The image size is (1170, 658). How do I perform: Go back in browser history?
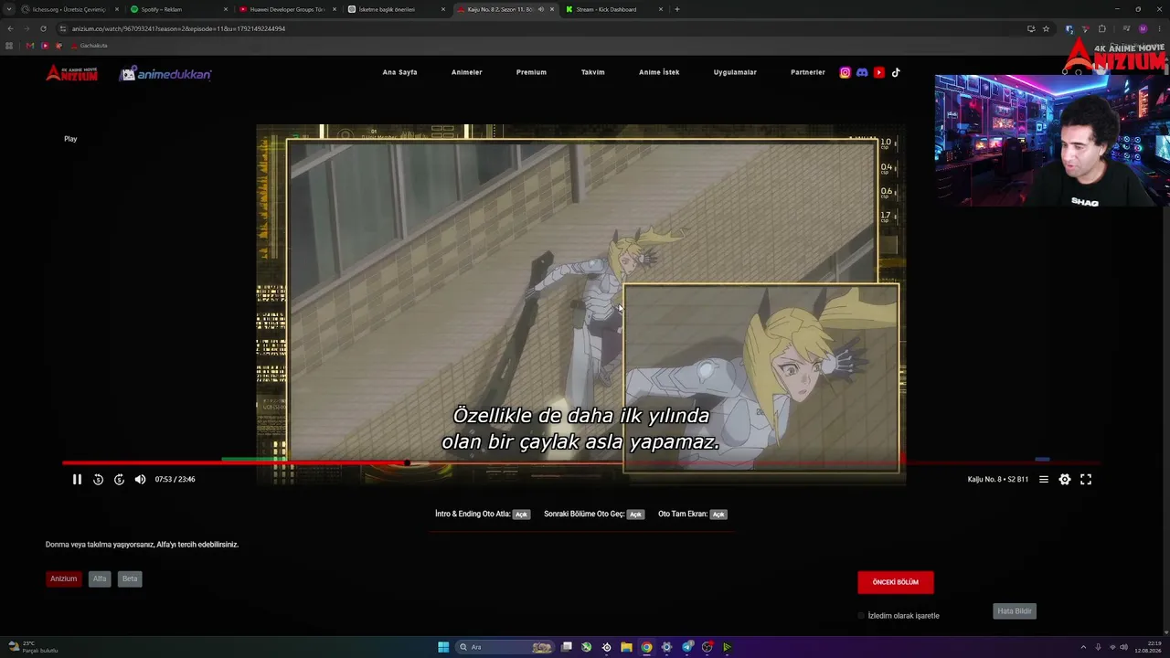click(x=10, y=28)
